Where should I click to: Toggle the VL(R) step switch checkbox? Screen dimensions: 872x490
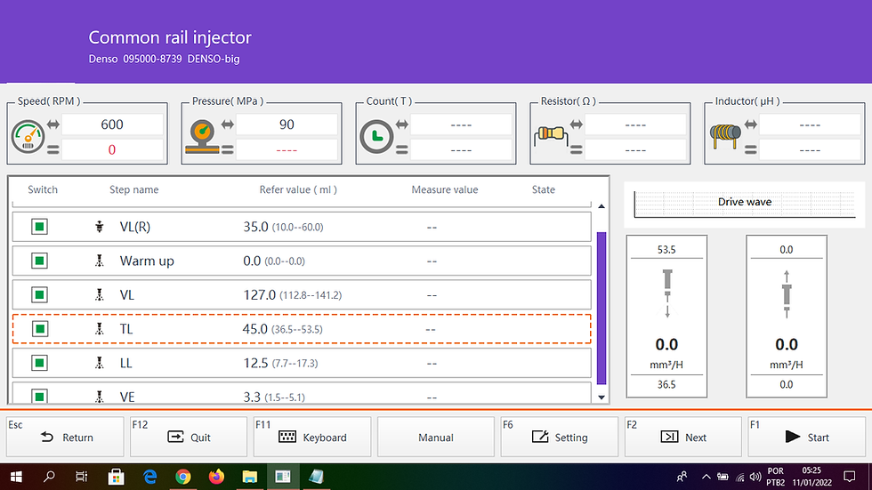pyautogui.click(x=39, y=227)
